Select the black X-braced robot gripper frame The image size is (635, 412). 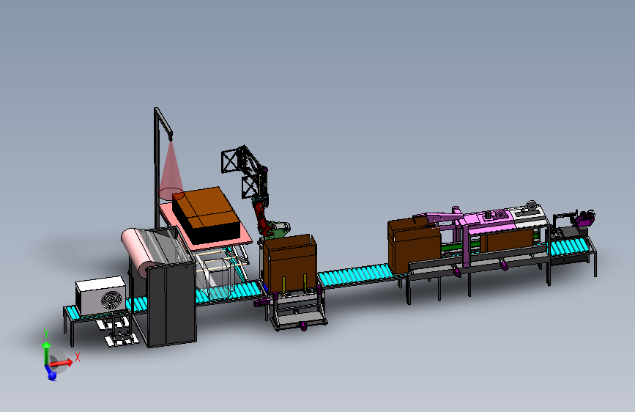tap(244, 172)
